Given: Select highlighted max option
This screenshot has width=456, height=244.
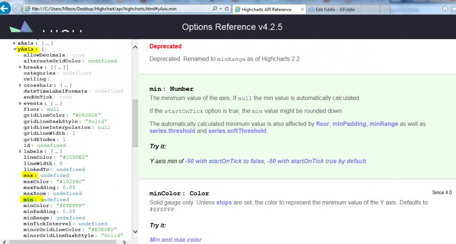Looking at the screenshot, I should point(28,176).
